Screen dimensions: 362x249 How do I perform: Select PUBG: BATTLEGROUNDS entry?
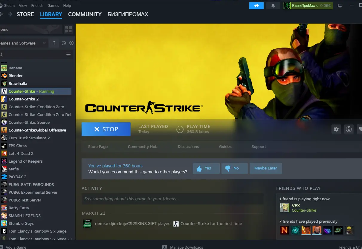pyautogui.click(x=36, y=184)
